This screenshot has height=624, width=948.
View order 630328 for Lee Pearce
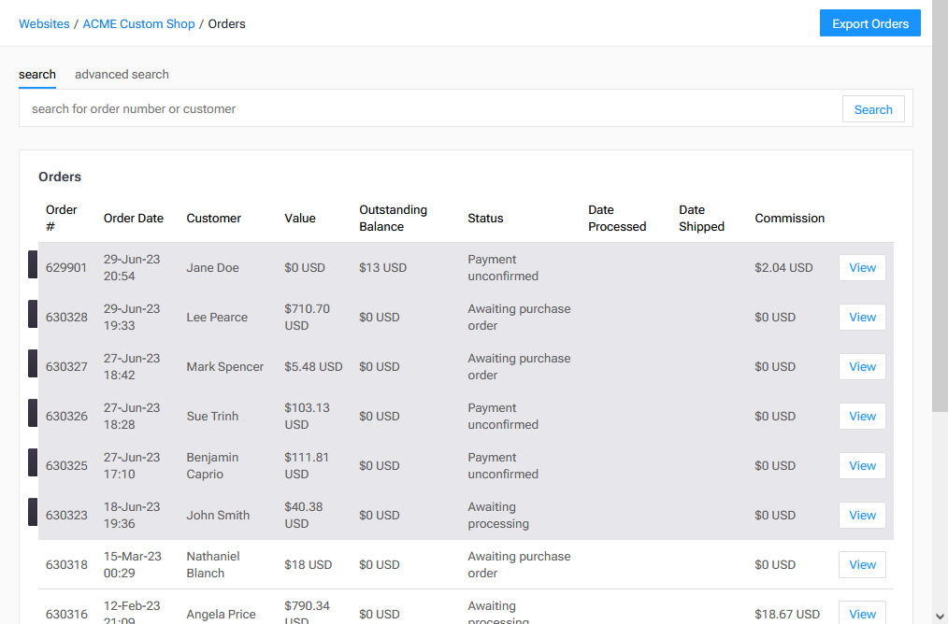click(861, 317)
